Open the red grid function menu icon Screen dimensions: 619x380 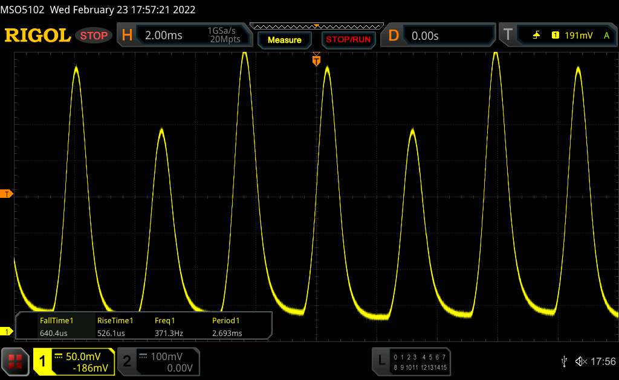pyautogui.click(x=16, y=361)
